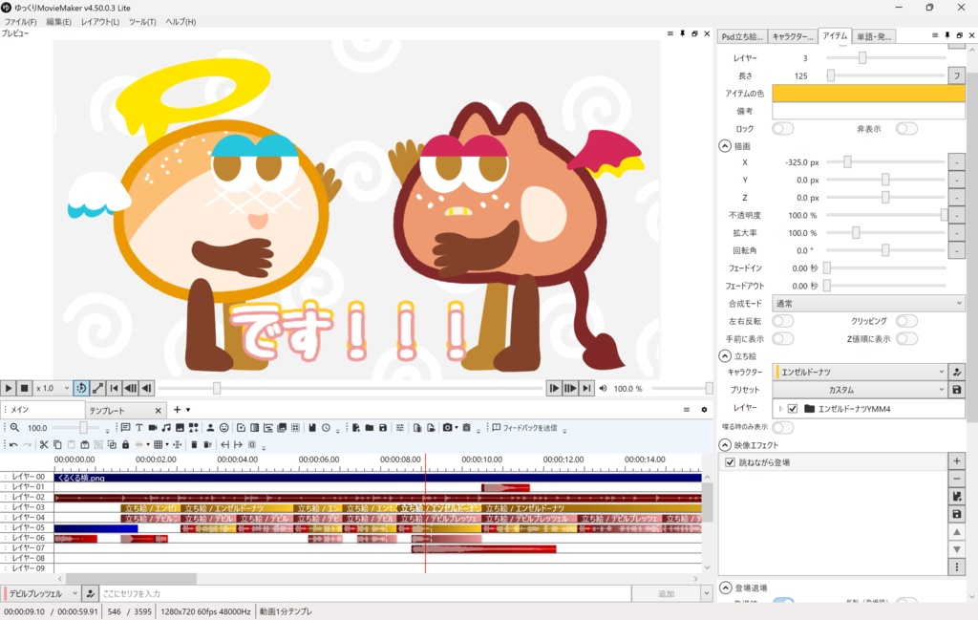Toggle the ロック switch
The width and height of the screenshot is (978, 620).
(x=783, y=129)
